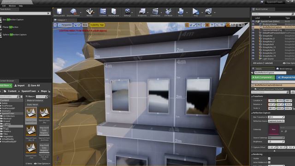
Task: Select Box Reflection Capture actor icon
Action: 0,19
